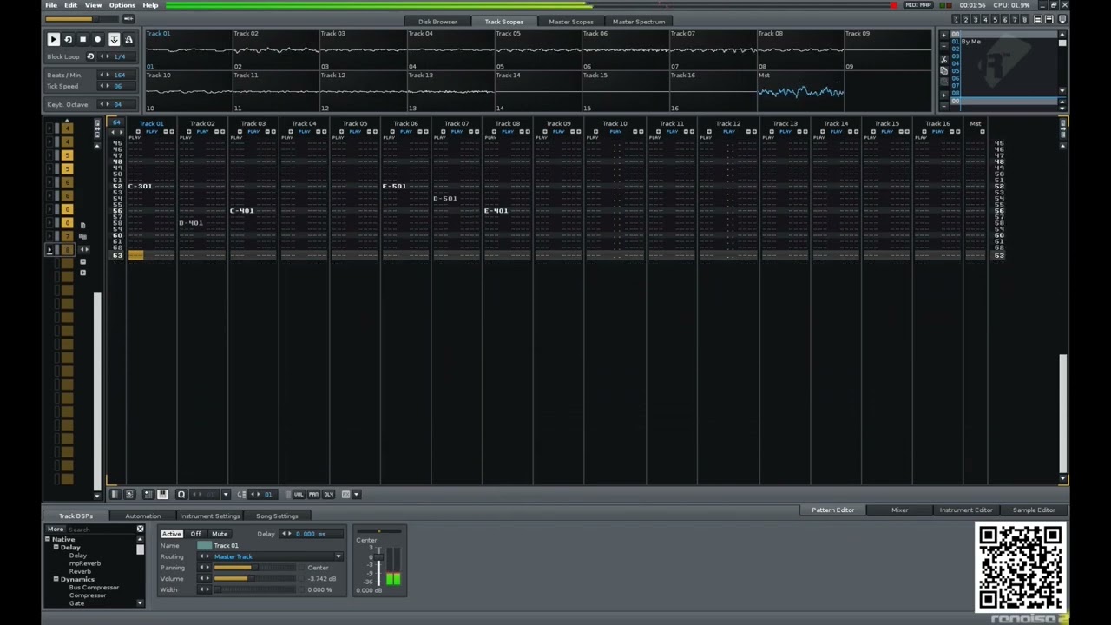The height and width of the screenshot is (625, 1111).
Task: Copy instrument with the copy icon
Action: coord(944,70)
